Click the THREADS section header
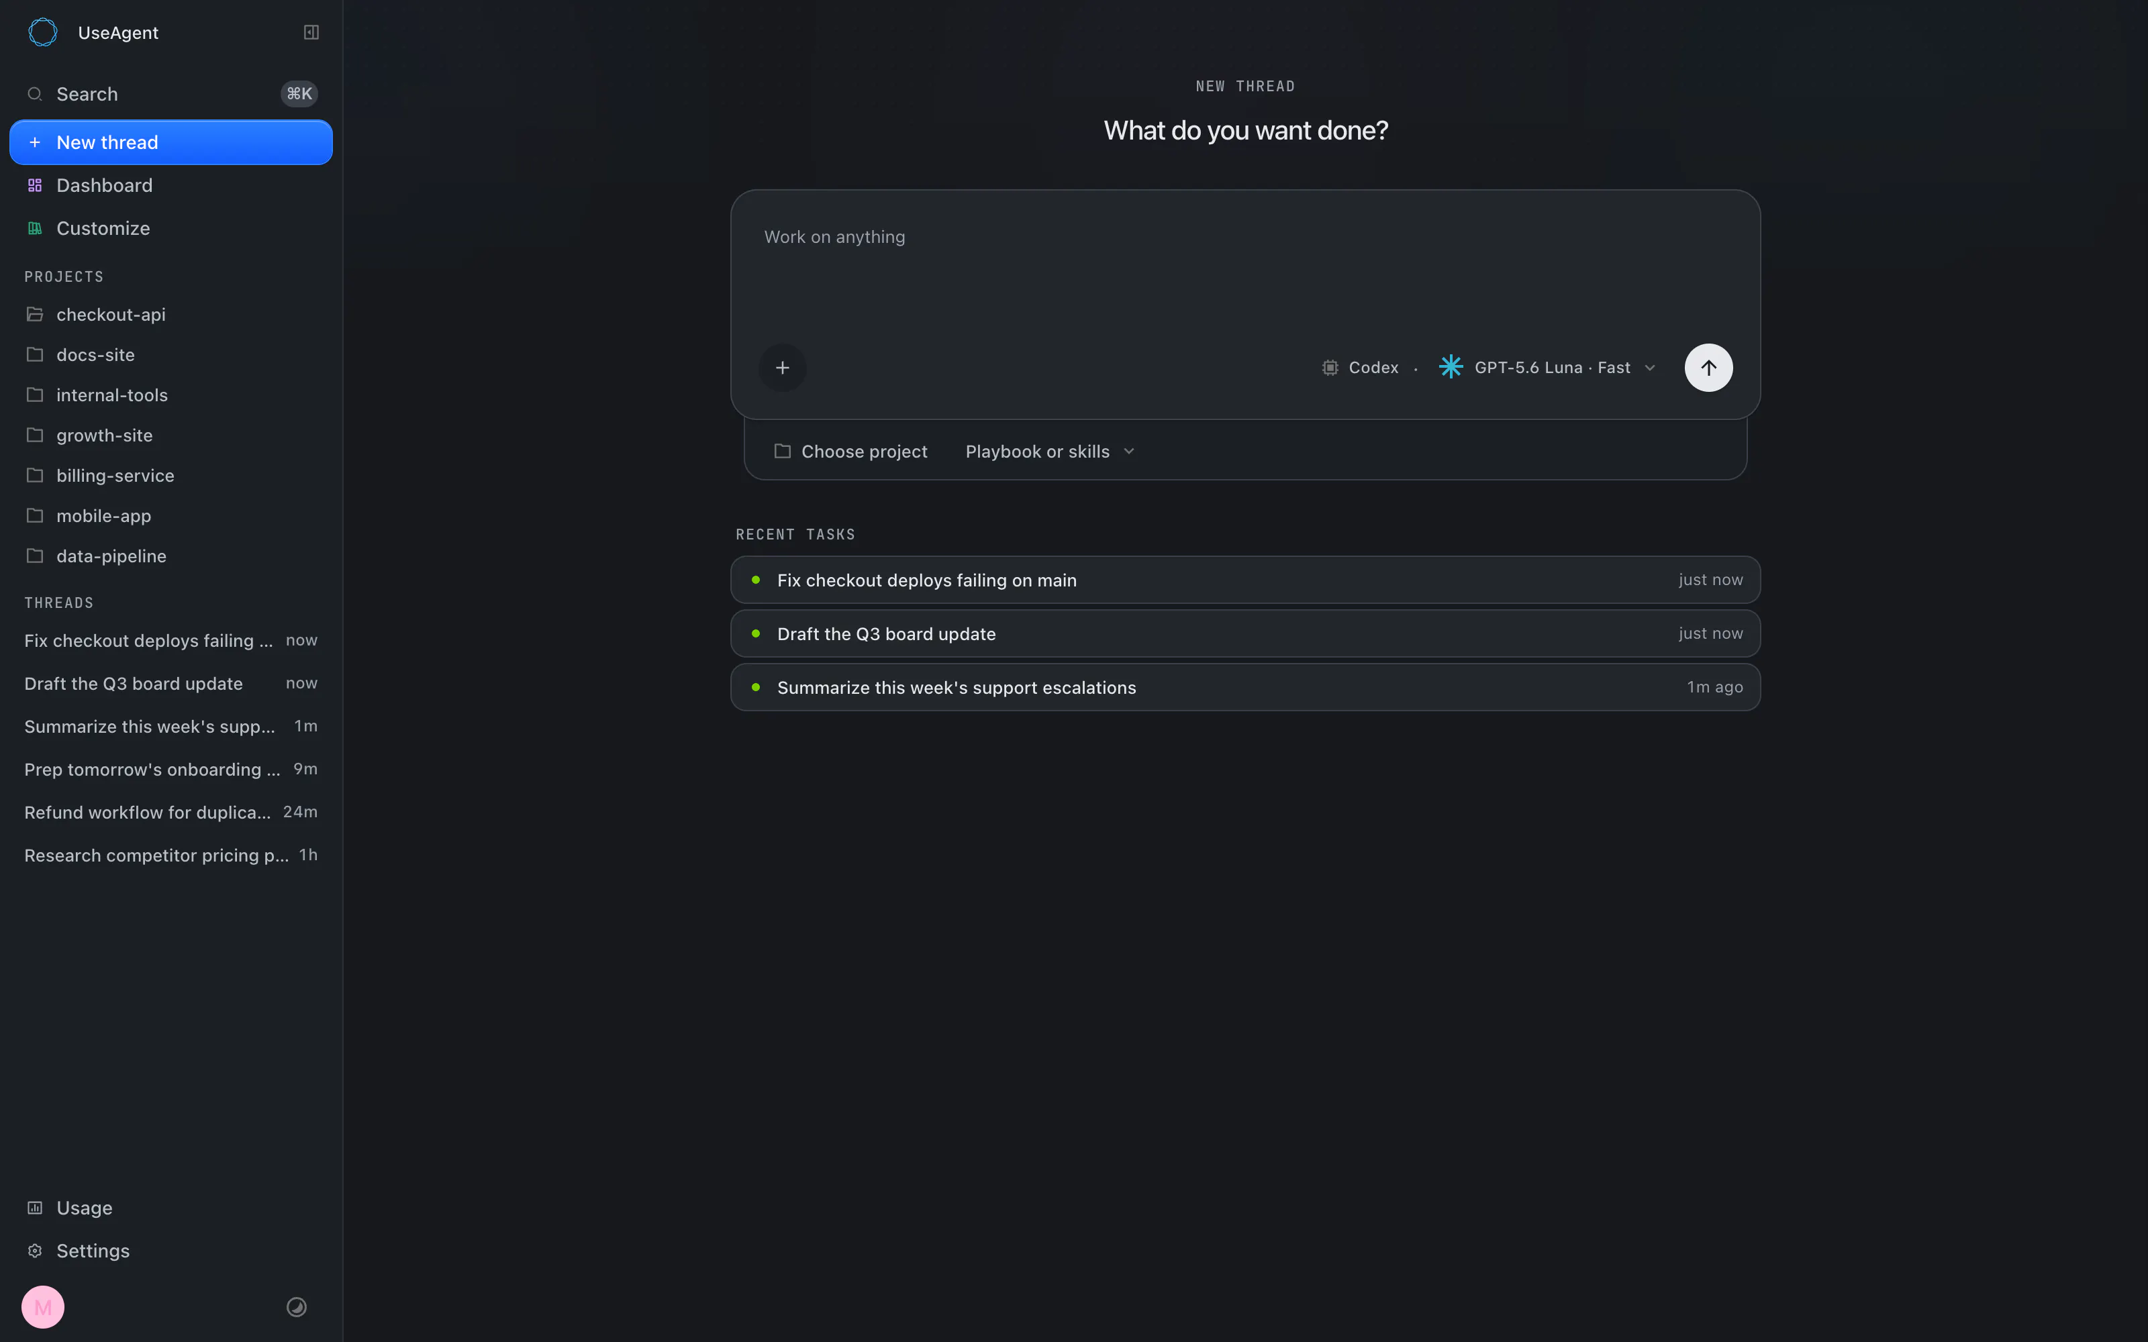Screen dimensions: 2148x1342 58,603
